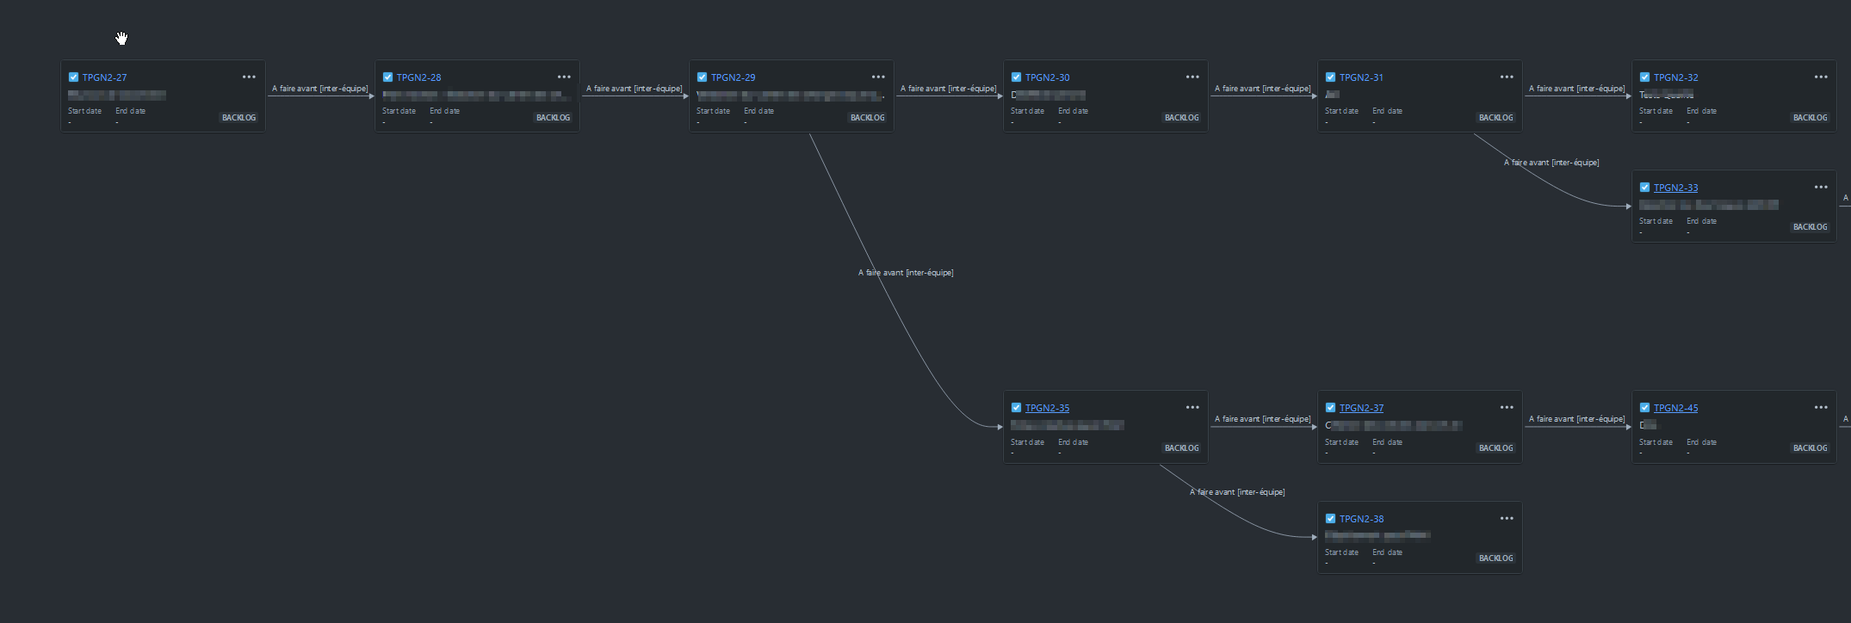Screen dimensions: 1851x623
Task: Click the BACKLOG status badge on TPGN2-33
Action: (x=1811, y=227)
